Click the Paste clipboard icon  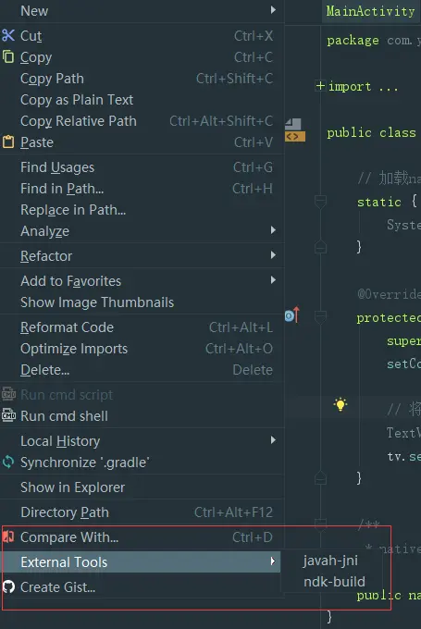(8, 142)
